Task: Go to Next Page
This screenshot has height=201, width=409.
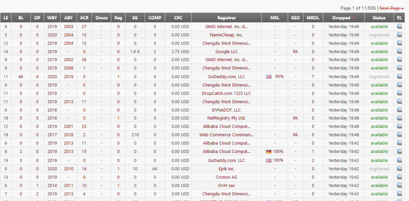Action: [x=391, y=8]
